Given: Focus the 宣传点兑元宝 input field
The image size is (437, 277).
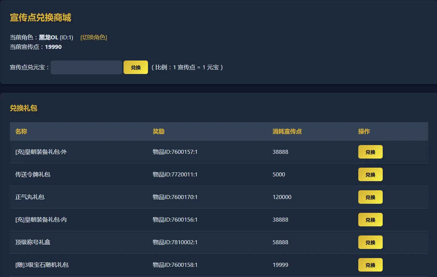Looking at the screenshot, I should click(x=86, y=67).
